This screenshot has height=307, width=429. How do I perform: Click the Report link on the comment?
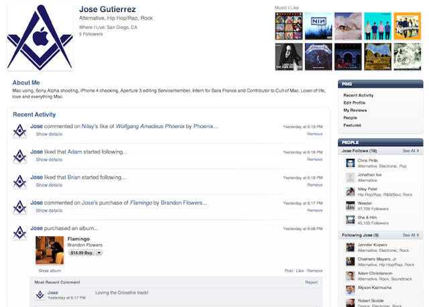(311, 282)
